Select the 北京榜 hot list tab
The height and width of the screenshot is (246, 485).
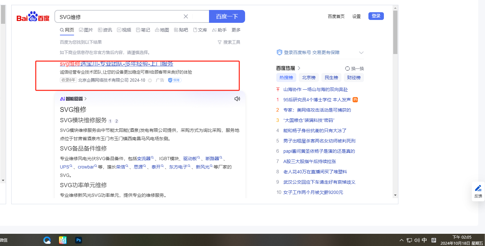coord(309,77)
